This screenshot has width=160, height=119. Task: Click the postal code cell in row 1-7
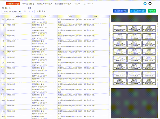pos(19,53)
